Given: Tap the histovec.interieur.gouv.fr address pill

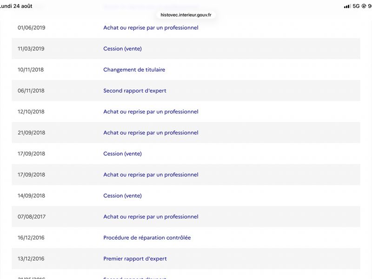Looking at the screenshot, I should (x=186, y=15).
